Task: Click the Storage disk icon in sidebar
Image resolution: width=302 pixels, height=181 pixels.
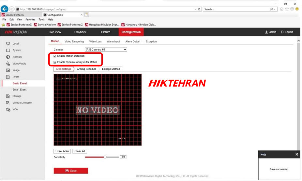Action: pyautogui.click(x=8, y=96)
